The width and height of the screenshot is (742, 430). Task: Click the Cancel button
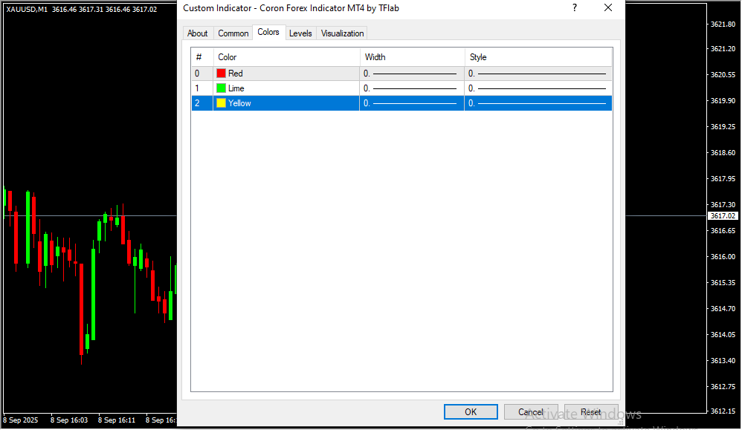click(530, 412)
